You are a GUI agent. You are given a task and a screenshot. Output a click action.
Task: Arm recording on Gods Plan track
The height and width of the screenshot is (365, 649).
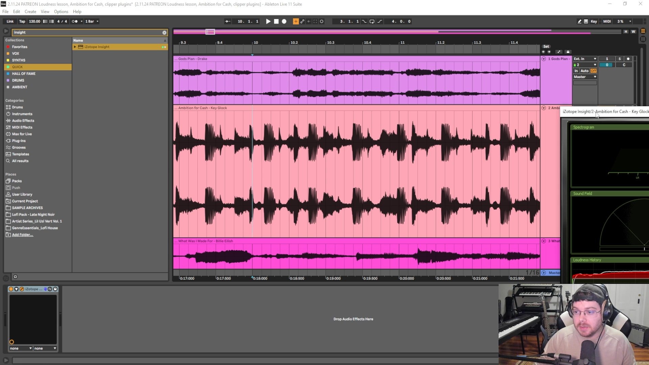tap(628, 59)
